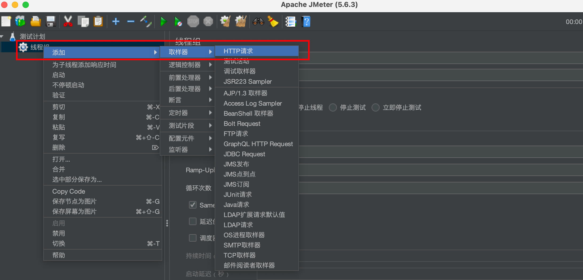Open Help with the question mark icon

(306, 21)
